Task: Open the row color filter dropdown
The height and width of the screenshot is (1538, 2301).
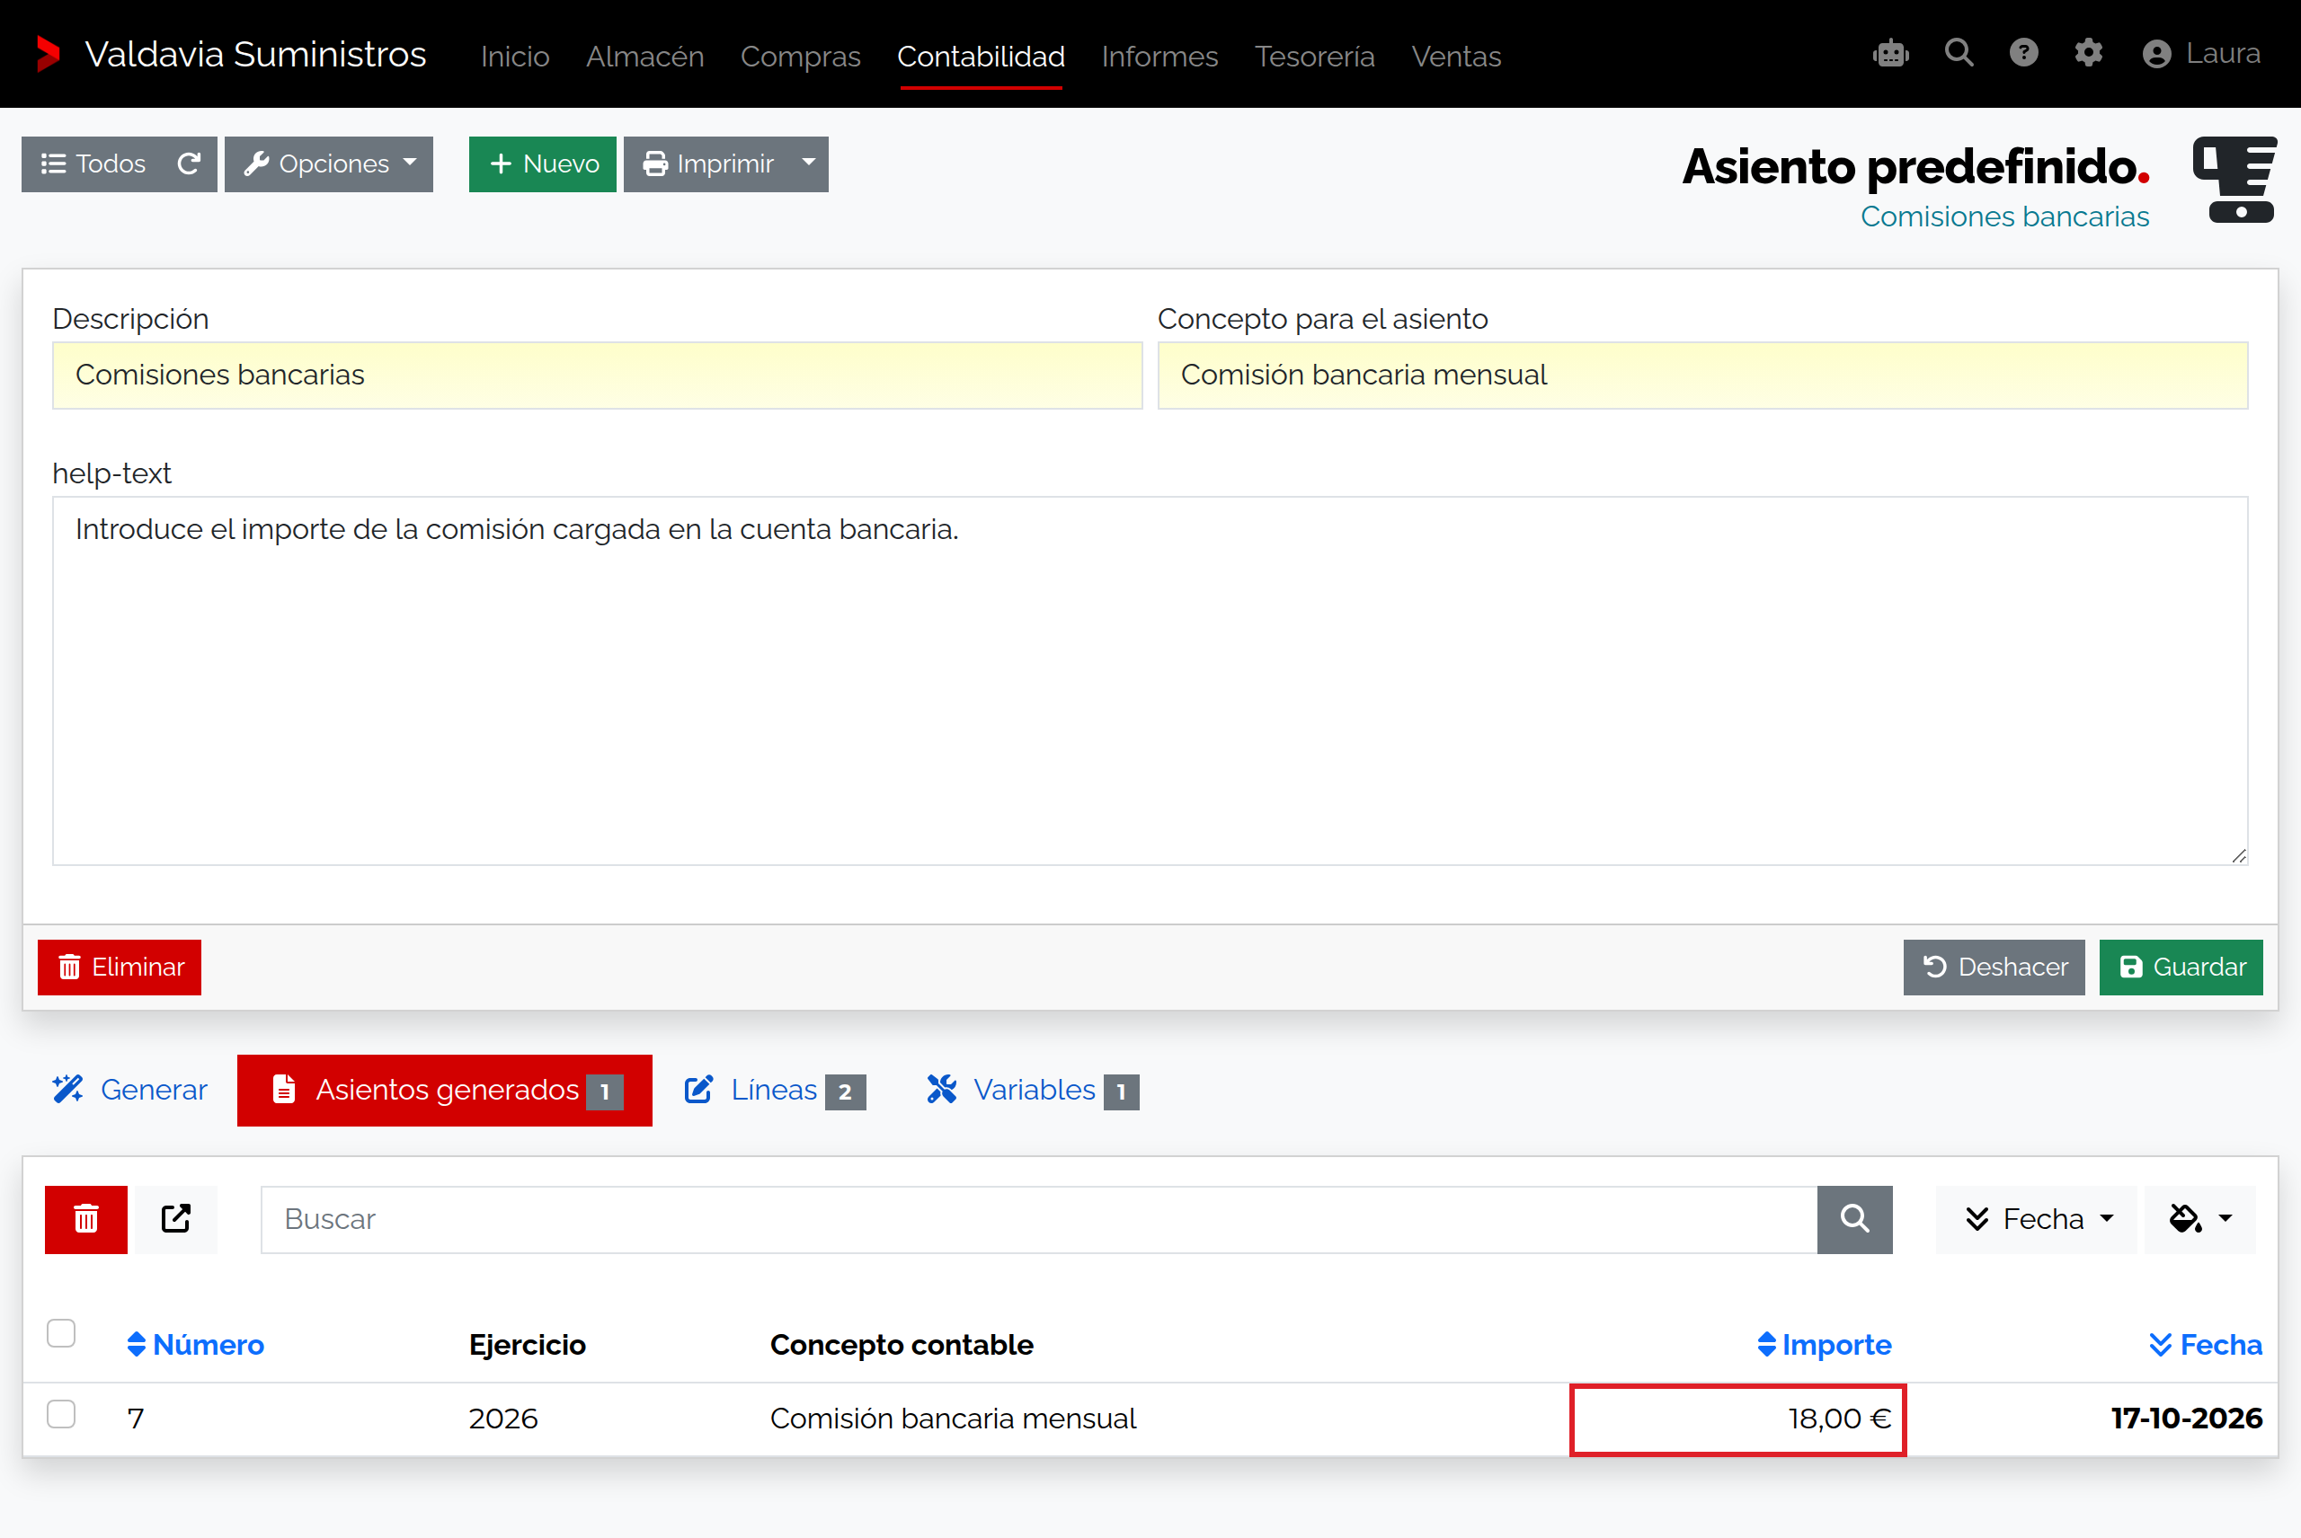Action: point(2200,1219)
